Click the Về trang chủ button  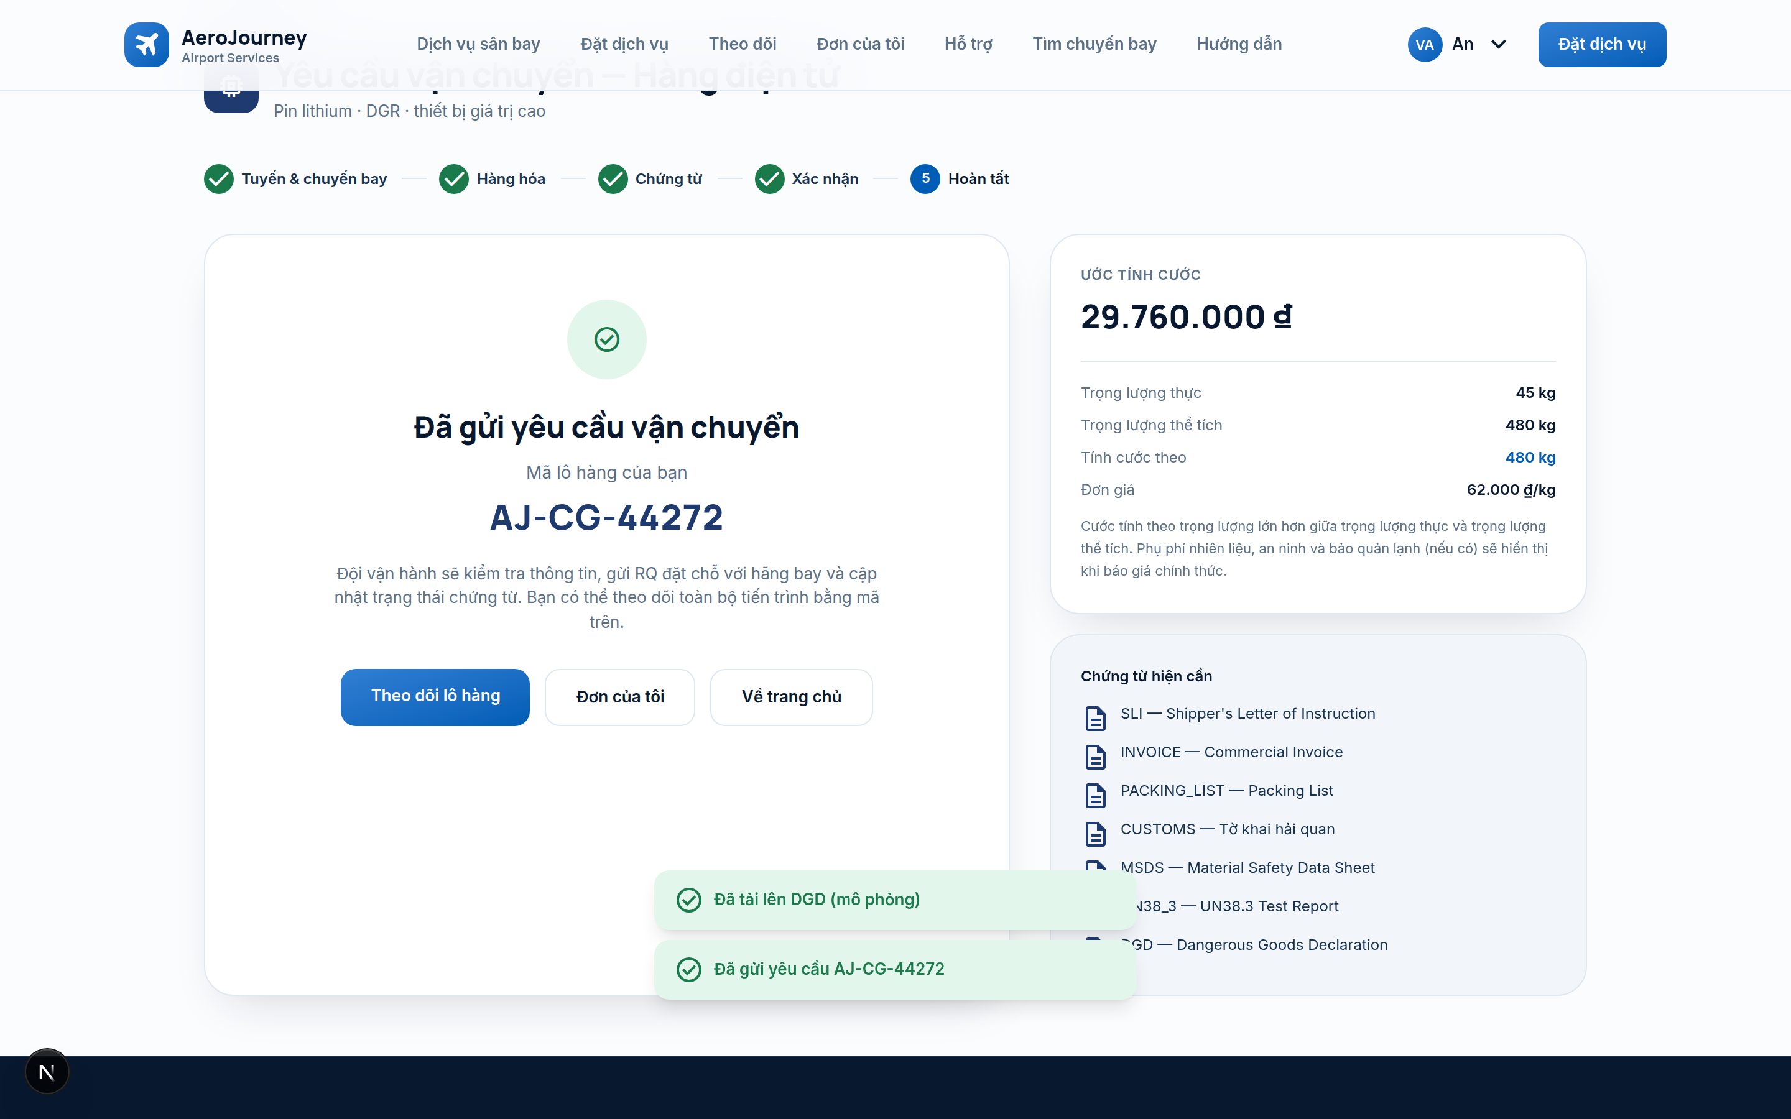pyautogui.click(x=791, y=697)
